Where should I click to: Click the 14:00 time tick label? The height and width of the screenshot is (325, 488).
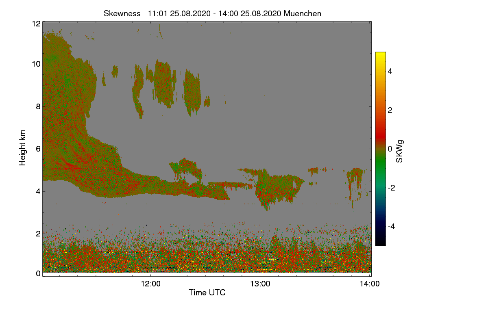[370, 284]
